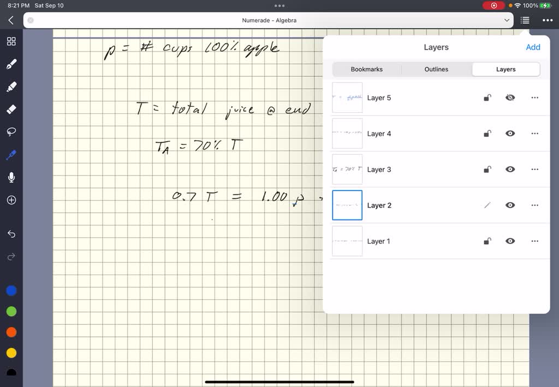
Task: Tap the undo arrow
Action: [x=11, y=234]
